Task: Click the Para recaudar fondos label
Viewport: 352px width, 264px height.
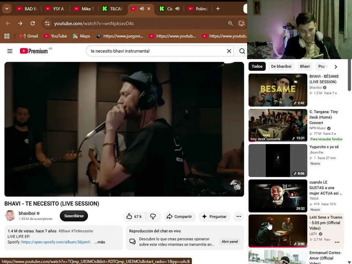Action: tap(326, 139)
